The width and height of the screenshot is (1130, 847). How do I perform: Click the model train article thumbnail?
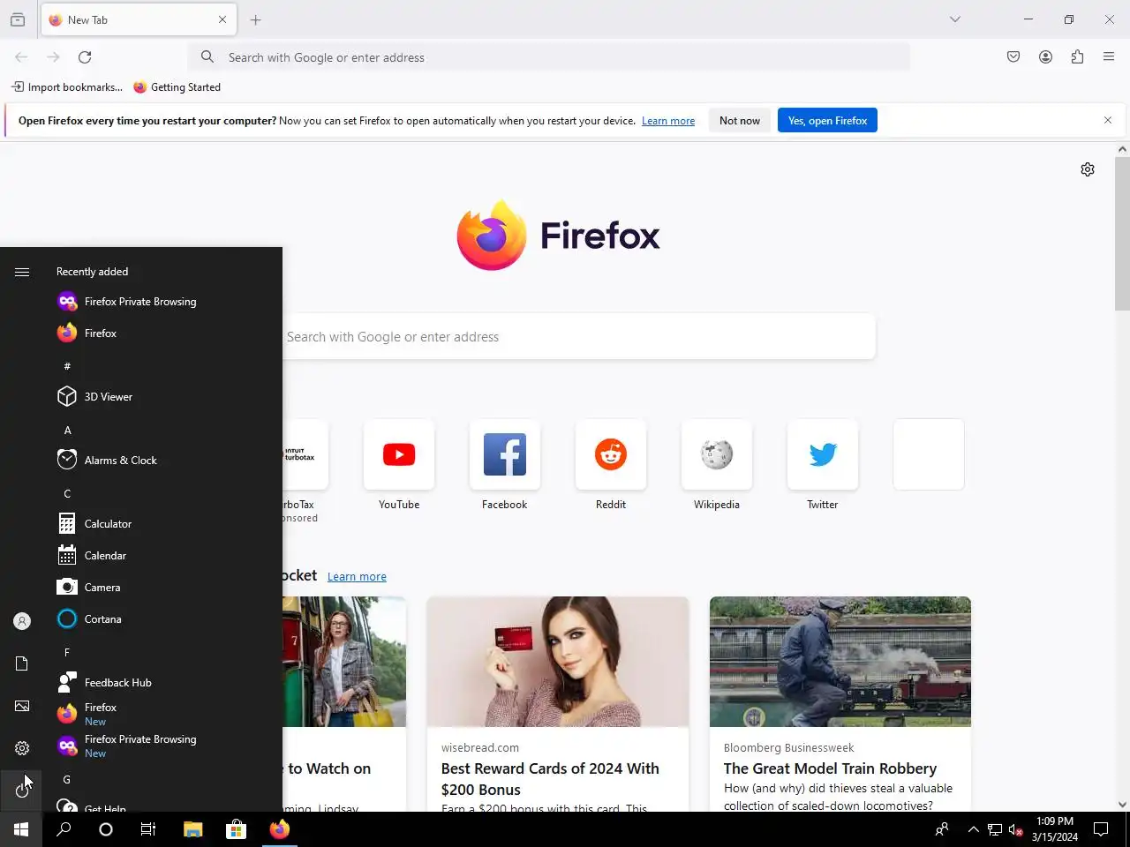(x=840, y=662)
